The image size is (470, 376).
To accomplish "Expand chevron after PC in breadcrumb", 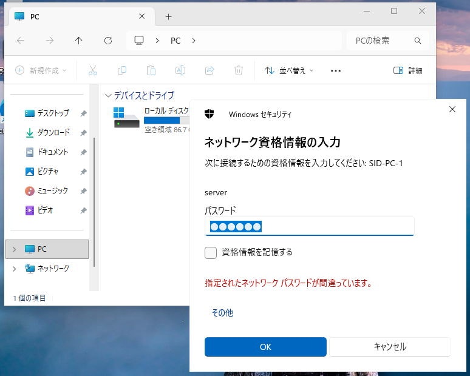I will point(194,41).
